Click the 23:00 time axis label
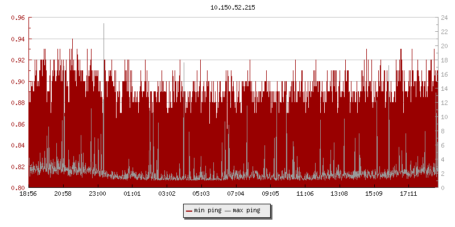The width and height of the screenshot is (455, 227). pos(97,194)
